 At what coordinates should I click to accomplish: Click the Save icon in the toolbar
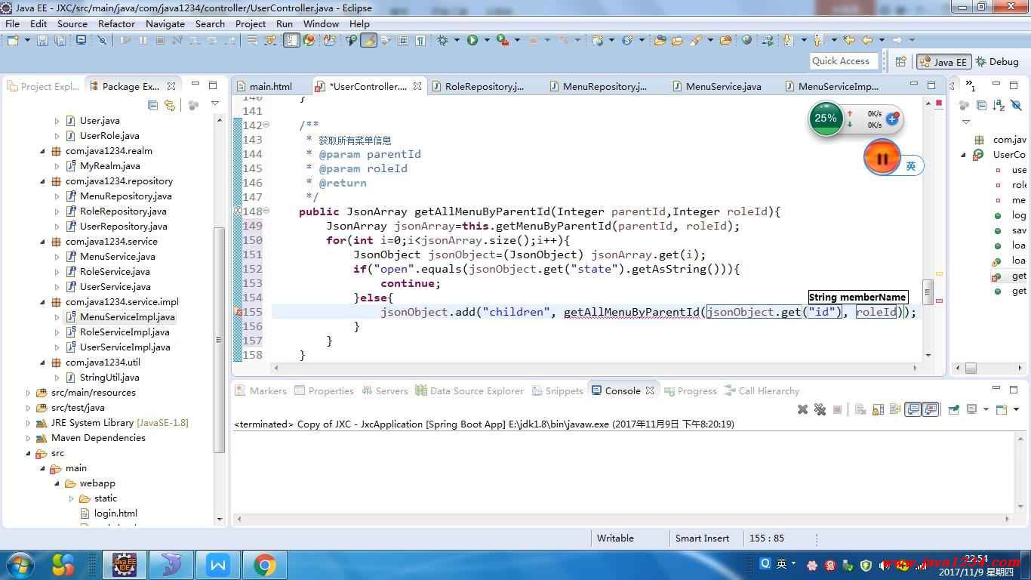coord(42,40)
